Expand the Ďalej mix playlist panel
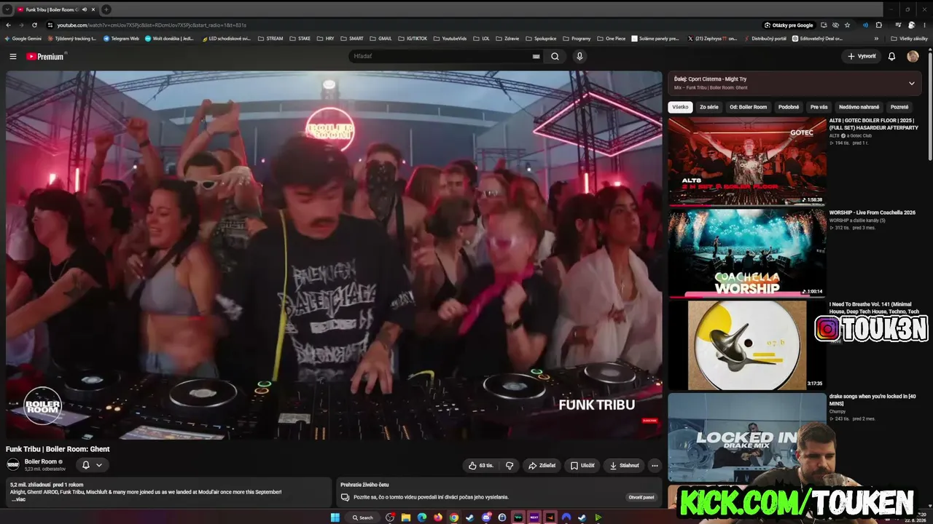The height and width of the screenshot is (524, 933). point(911,83)
